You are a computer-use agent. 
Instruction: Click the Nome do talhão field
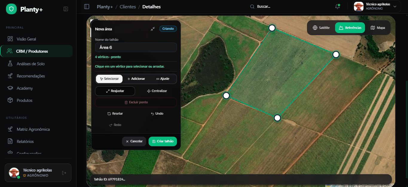(x=136, y=47)
